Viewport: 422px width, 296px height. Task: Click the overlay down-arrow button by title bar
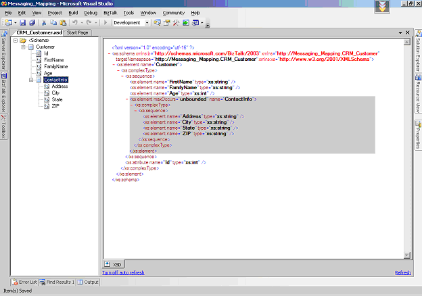[382, 7]
